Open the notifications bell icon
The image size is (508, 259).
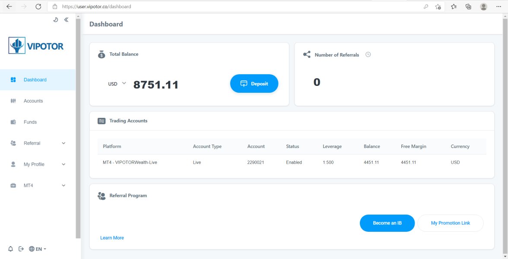coord(11,249)
